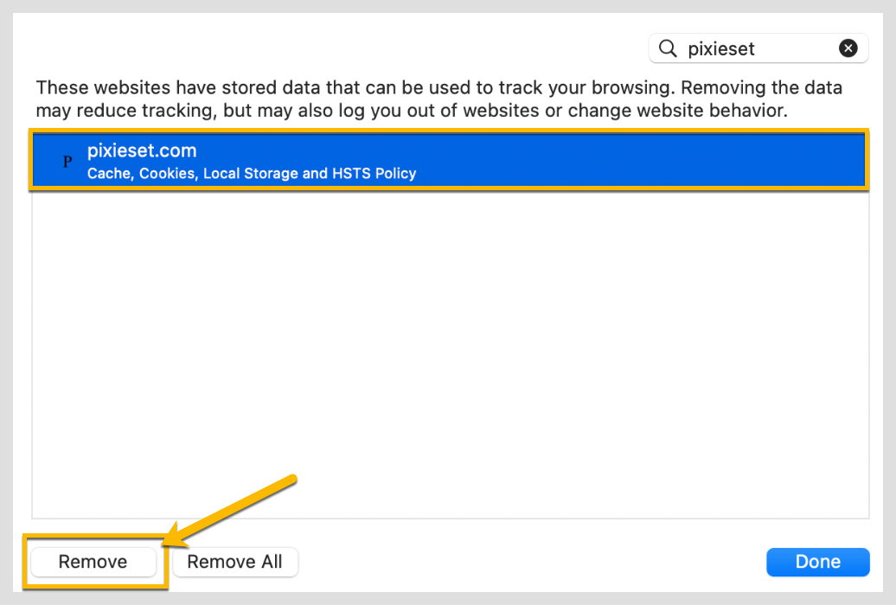Click blank dialog area left of search field
Viewport: 896px width, 605px height.
click(346, 49)
